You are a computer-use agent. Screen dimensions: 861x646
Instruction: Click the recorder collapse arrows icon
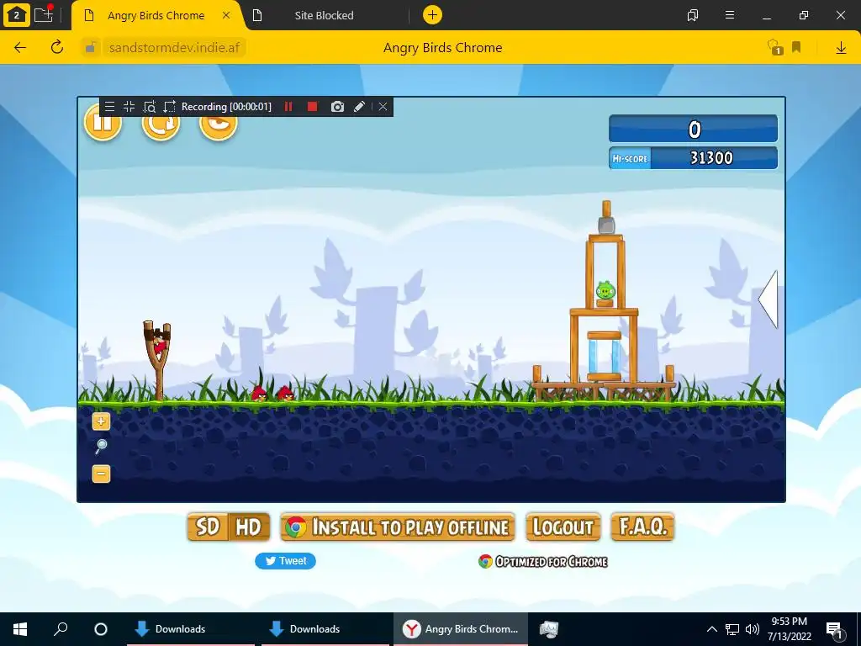point(129,107)
